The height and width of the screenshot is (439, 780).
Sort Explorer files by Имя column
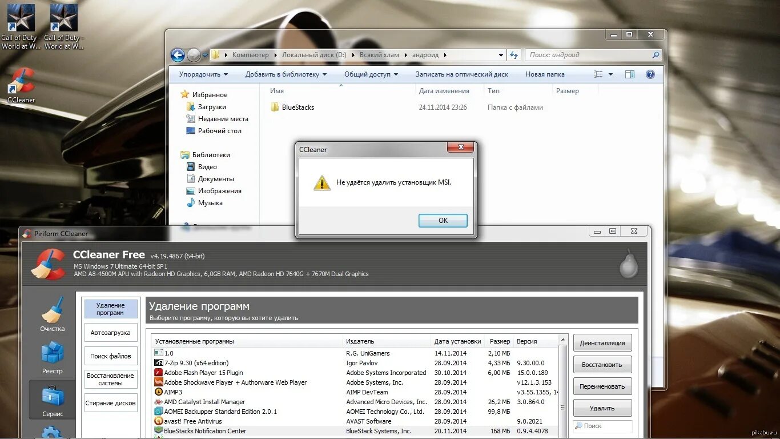pyautogui.click(x=340, y=91)
